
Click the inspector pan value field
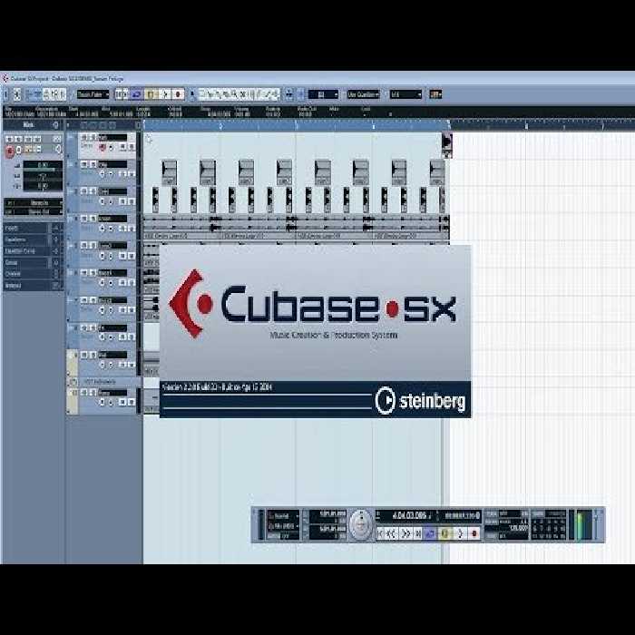[43, 177]
